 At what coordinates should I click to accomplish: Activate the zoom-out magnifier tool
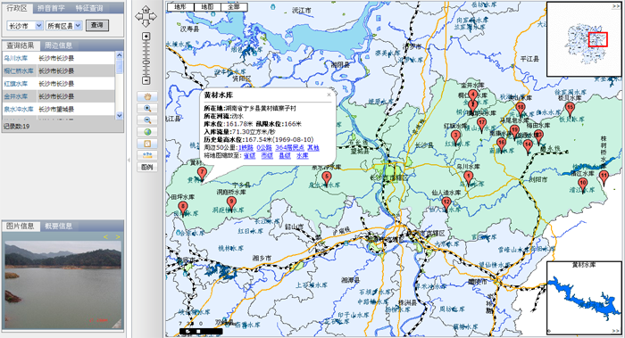click(147, 120)
